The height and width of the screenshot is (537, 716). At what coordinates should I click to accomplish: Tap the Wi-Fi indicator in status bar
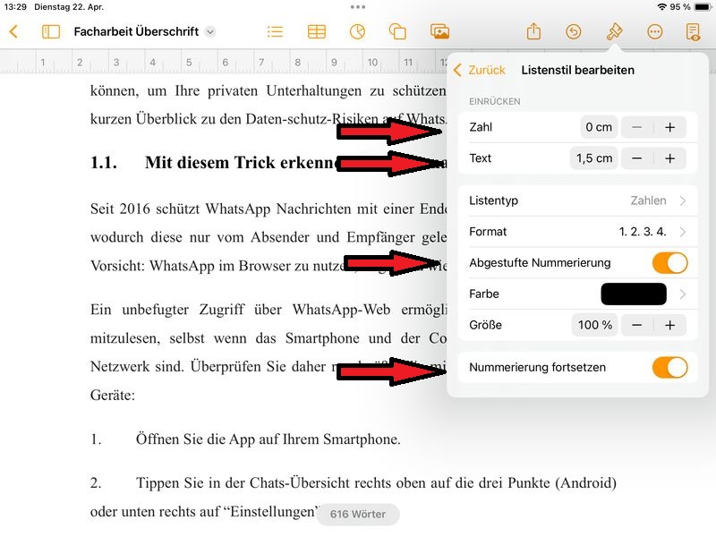pyautogui.click(x=661, y=7)
